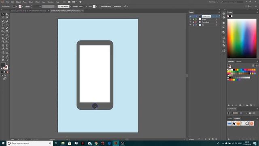The image size is (259, 146).
Task: Open the graphic Style dropdown arrow
Action: coord(96,6)
